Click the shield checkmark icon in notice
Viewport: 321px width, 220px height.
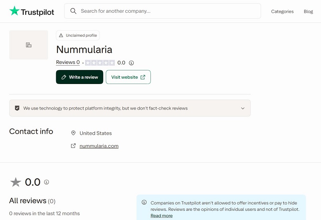tap(17, 108)
